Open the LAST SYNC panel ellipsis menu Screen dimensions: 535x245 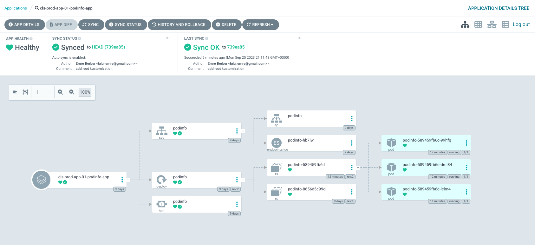click(300, 38)
